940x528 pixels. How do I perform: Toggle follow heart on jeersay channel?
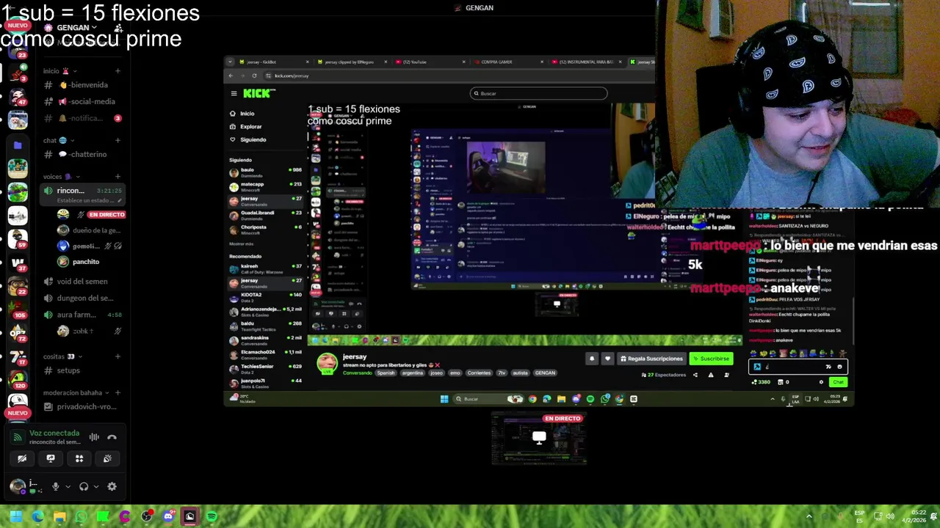point(607,359)
